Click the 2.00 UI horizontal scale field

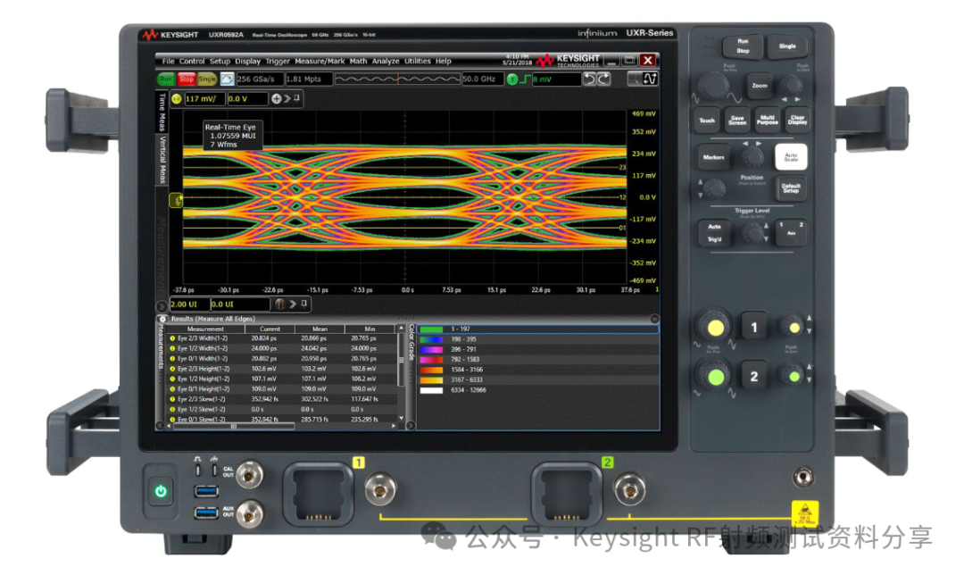point(188,304)
